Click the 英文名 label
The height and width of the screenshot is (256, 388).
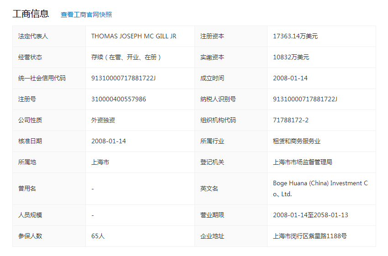click(209, 189)
